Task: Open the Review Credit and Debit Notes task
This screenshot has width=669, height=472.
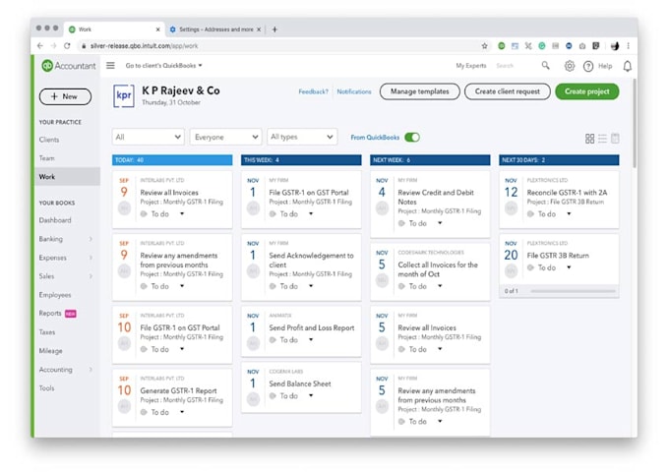Action: 436,197
